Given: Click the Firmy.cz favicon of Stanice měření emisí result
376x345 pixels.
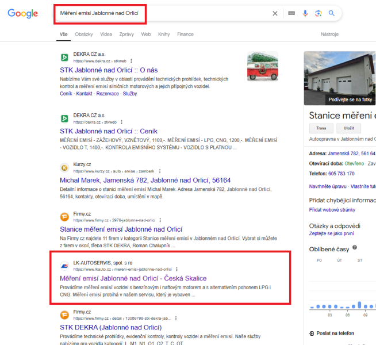Looking at the screenshot, I should 64,217.
